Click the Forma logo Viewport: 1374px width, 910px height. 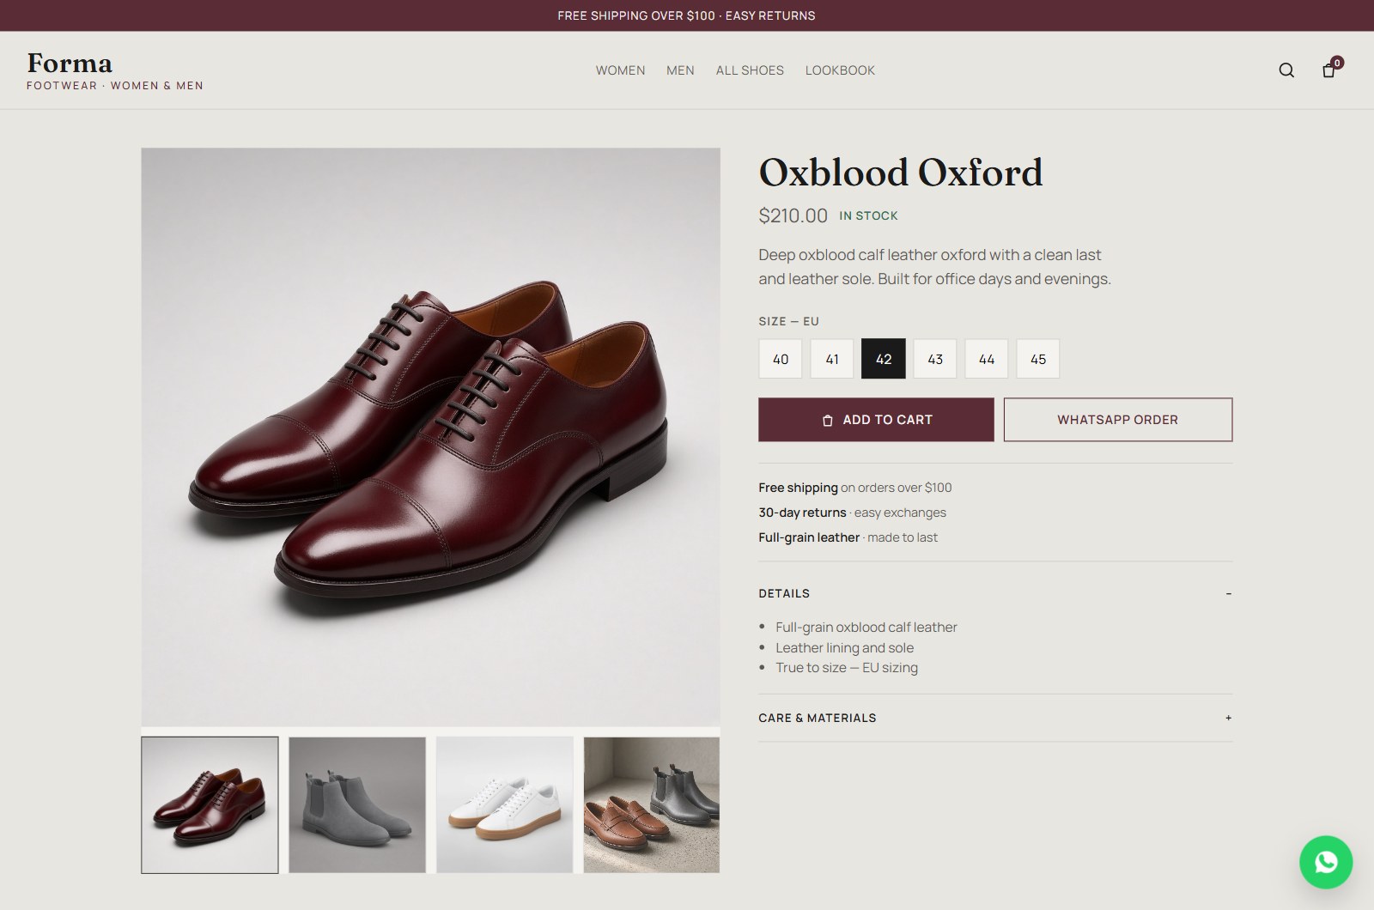[x=70, y=63]
